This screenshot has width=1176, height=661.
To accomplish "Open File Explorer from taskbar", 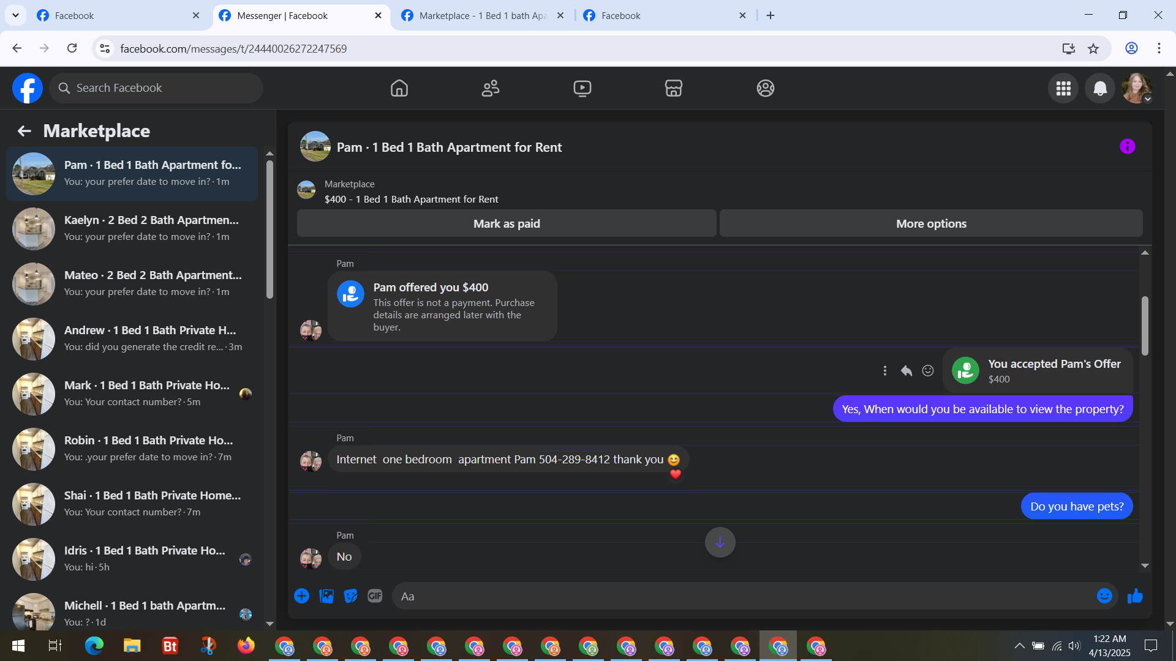I will coord(132,646).
